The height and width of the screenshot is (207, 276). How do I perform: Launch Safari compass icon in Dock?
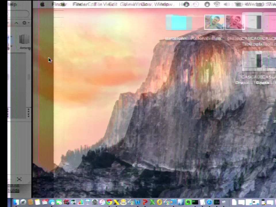209,202
